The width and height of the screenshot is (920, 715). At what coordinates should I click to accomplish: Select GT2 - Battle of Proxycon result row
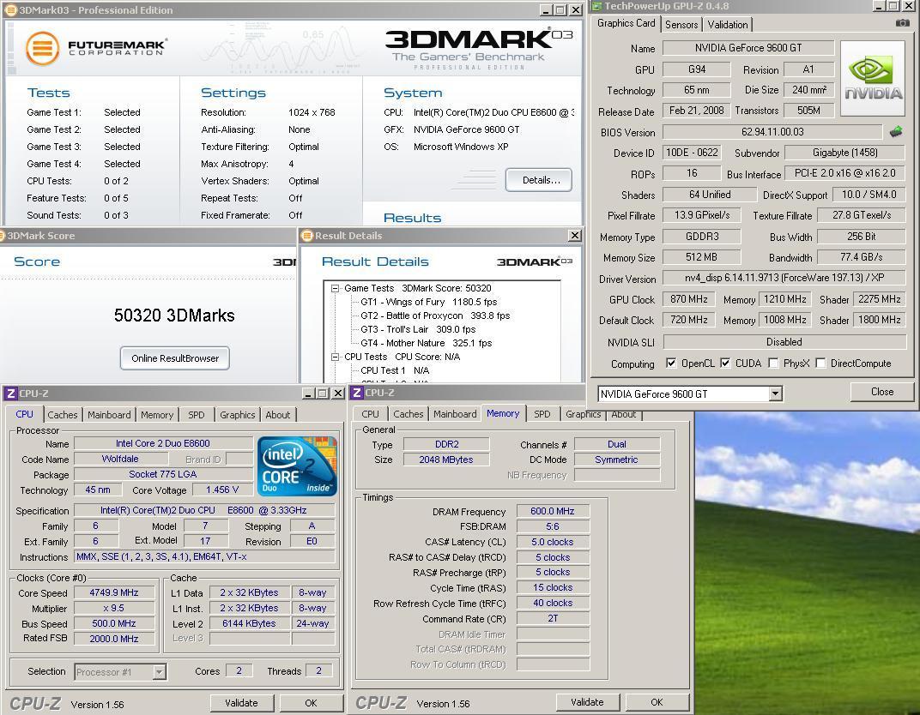point(435,315)
